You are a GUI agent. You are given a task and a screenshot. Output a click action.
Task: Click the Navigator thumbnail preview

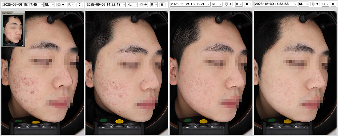tap(13, 30)
